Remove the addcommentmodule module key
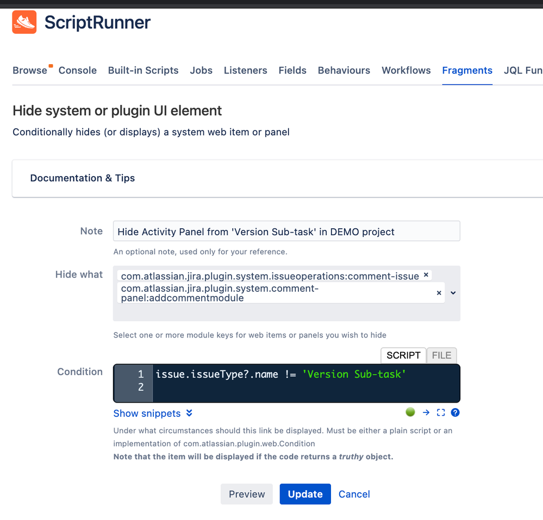This screenshot has height=520, width=543. click(439, 293)
